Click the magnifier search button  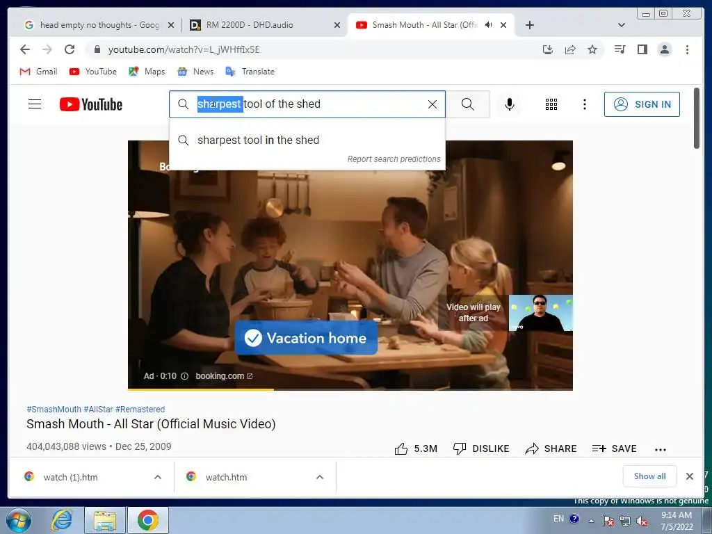click(468, 104)
